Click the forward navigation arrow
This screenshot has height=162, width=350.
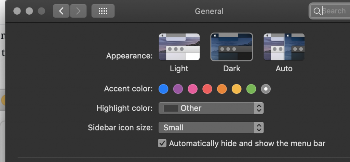(x=78, y=11)
